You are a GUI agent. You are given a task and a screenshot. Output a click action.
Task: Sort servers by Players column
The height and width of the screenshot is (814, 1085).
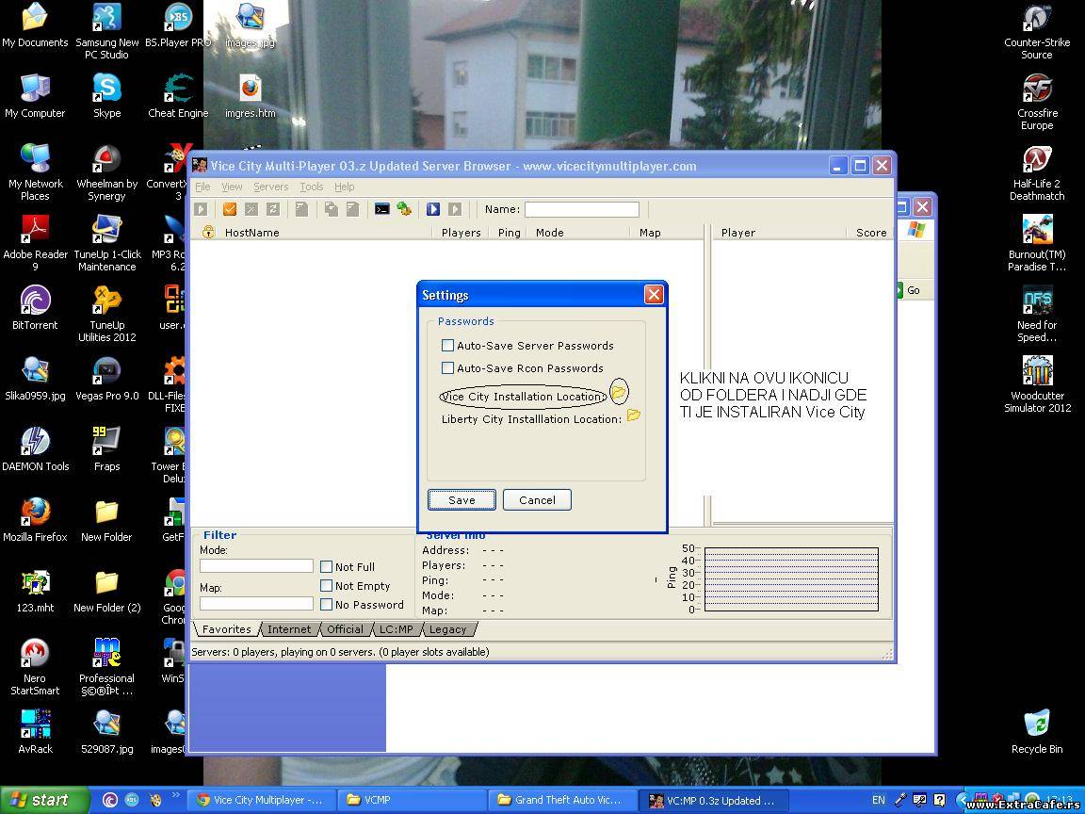point(461,233)
